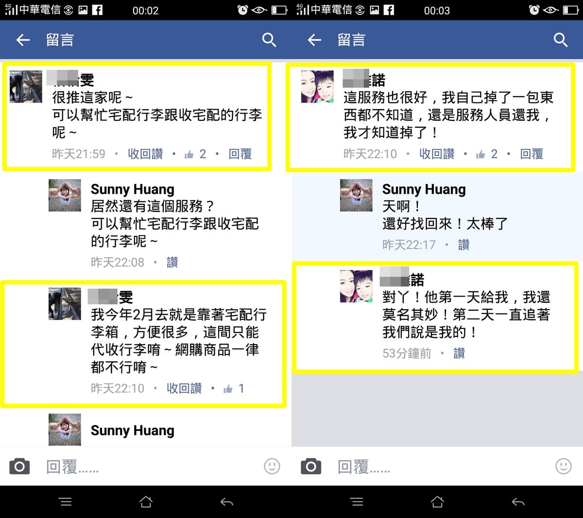The width and height of the screenshot is (583, 518).
Task: Tap the back arrow in right screen header
Action: pyautogui.click(x=315, y=40)
